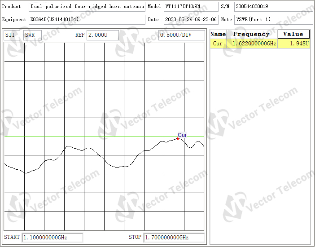The width and height of the screenshot is (315, 247).
Task: Select the Cur cell in marker table
Action: coord(218,44)
